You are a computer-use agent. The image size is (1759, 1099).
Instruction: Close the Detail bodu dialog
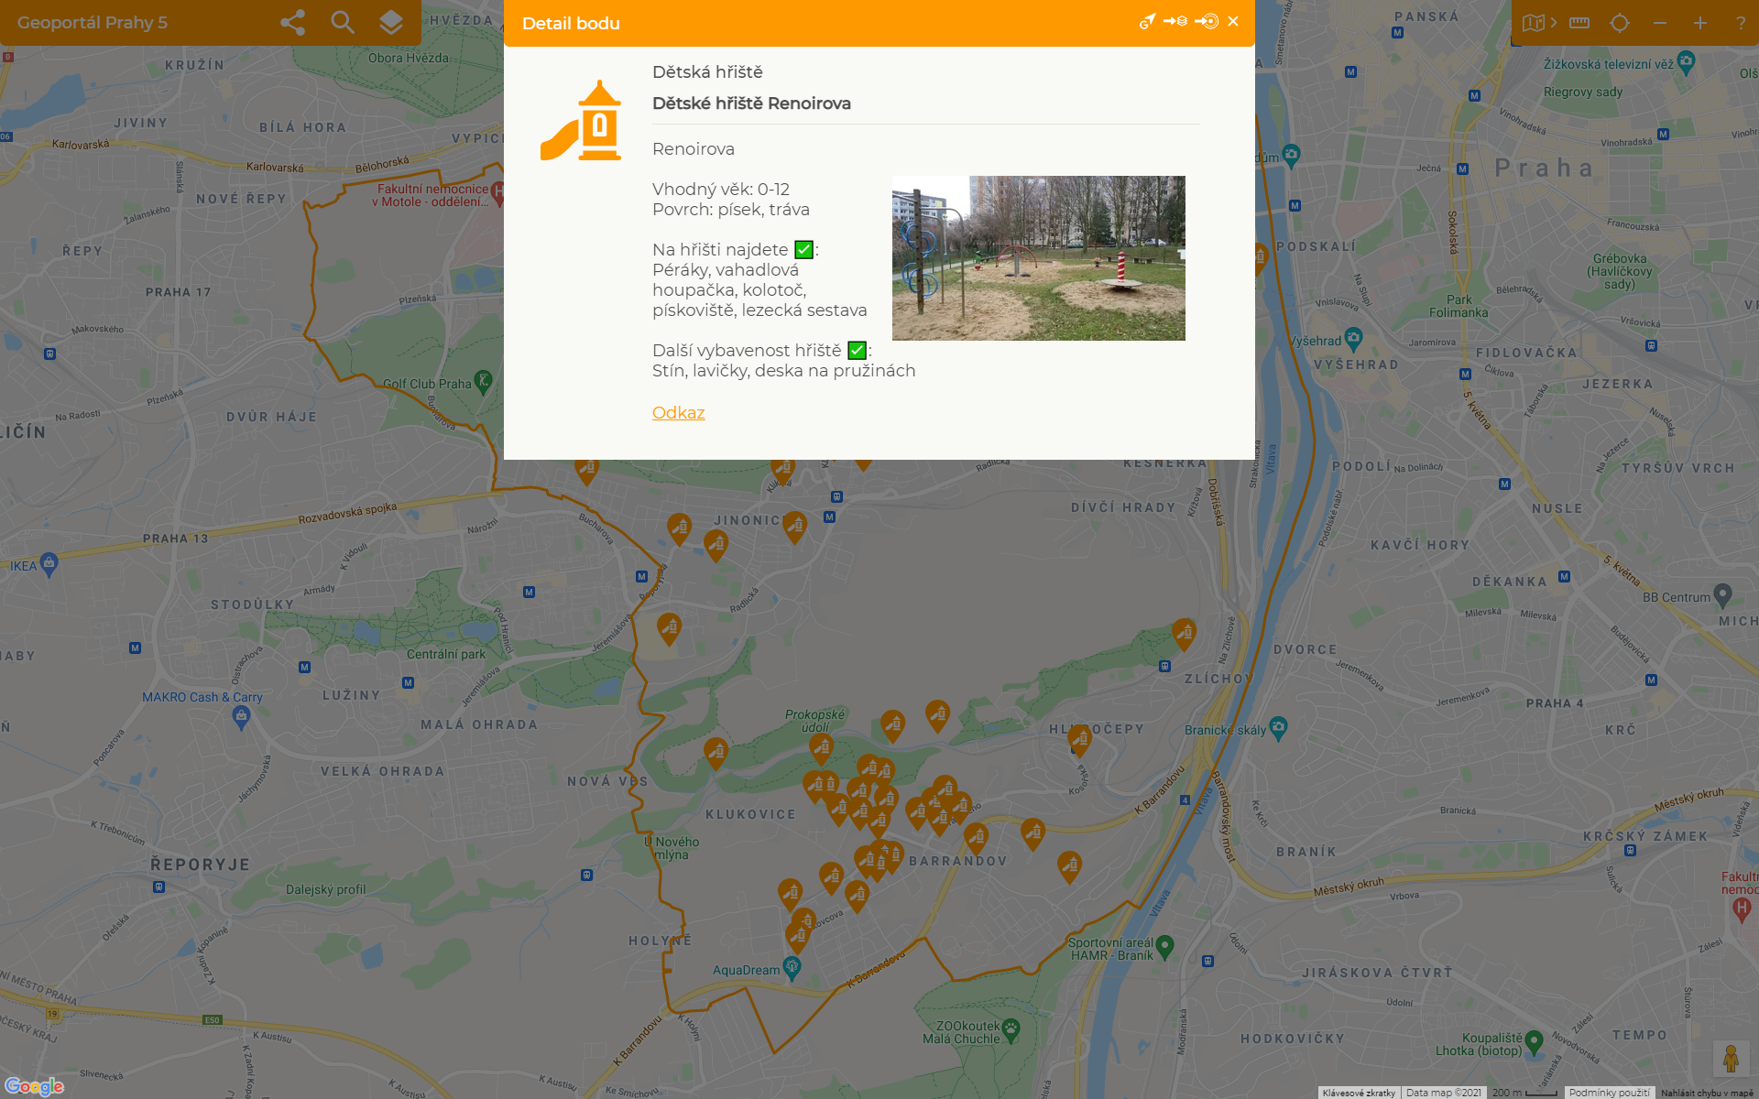[x=1233, y=21]
